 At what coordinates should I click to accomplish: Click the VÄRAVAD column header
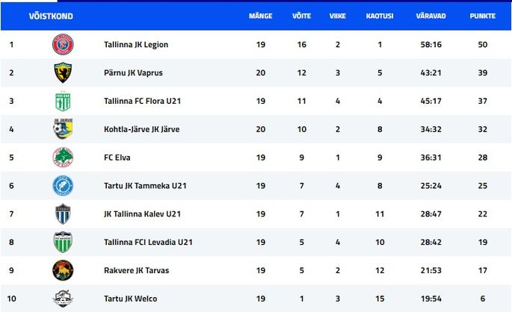(x=431, y=16)
